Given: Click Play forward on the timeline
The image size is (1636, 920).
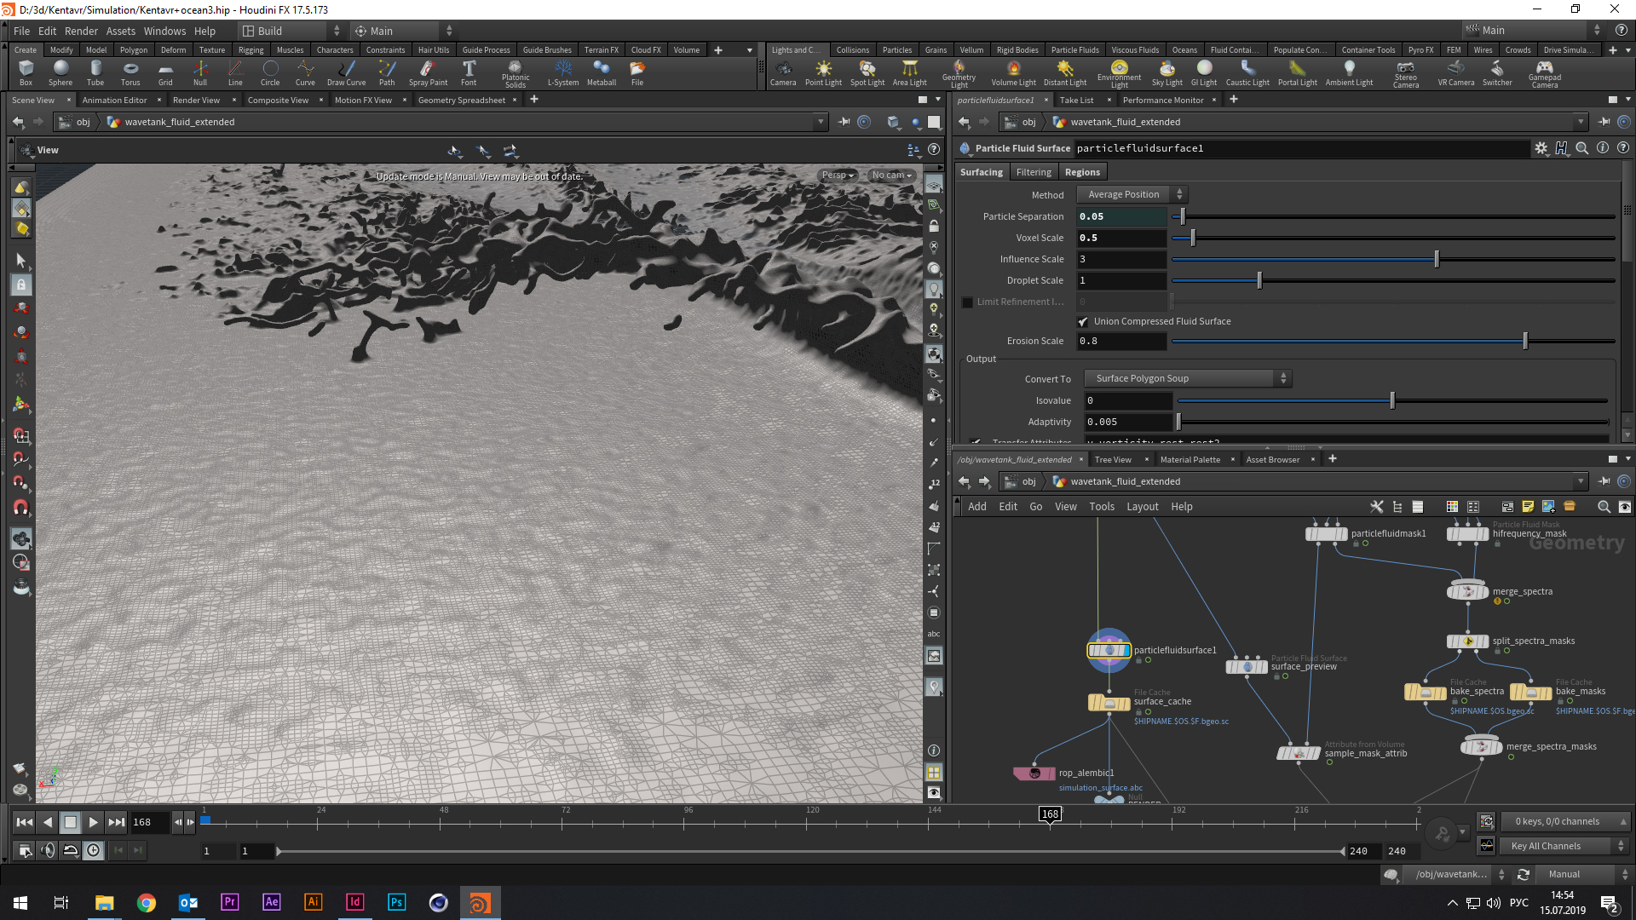Looking at the screenshot, I should [x=94, y=822].
